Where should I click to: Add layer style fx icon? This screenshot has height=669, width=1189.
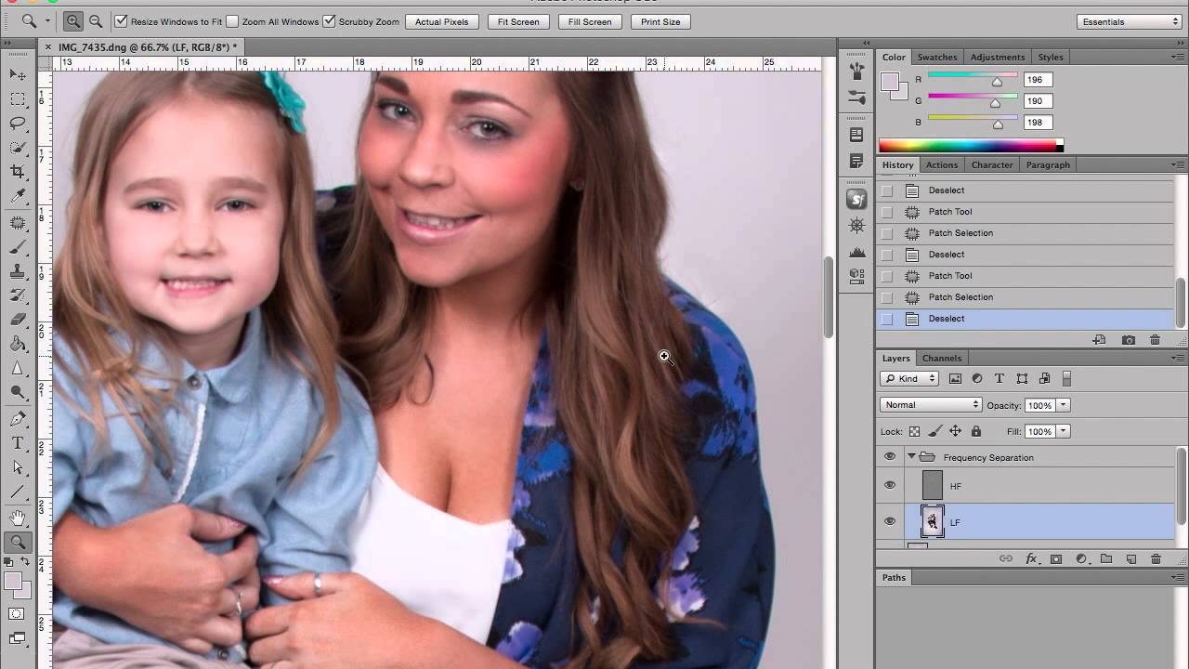coord(1031,558)
